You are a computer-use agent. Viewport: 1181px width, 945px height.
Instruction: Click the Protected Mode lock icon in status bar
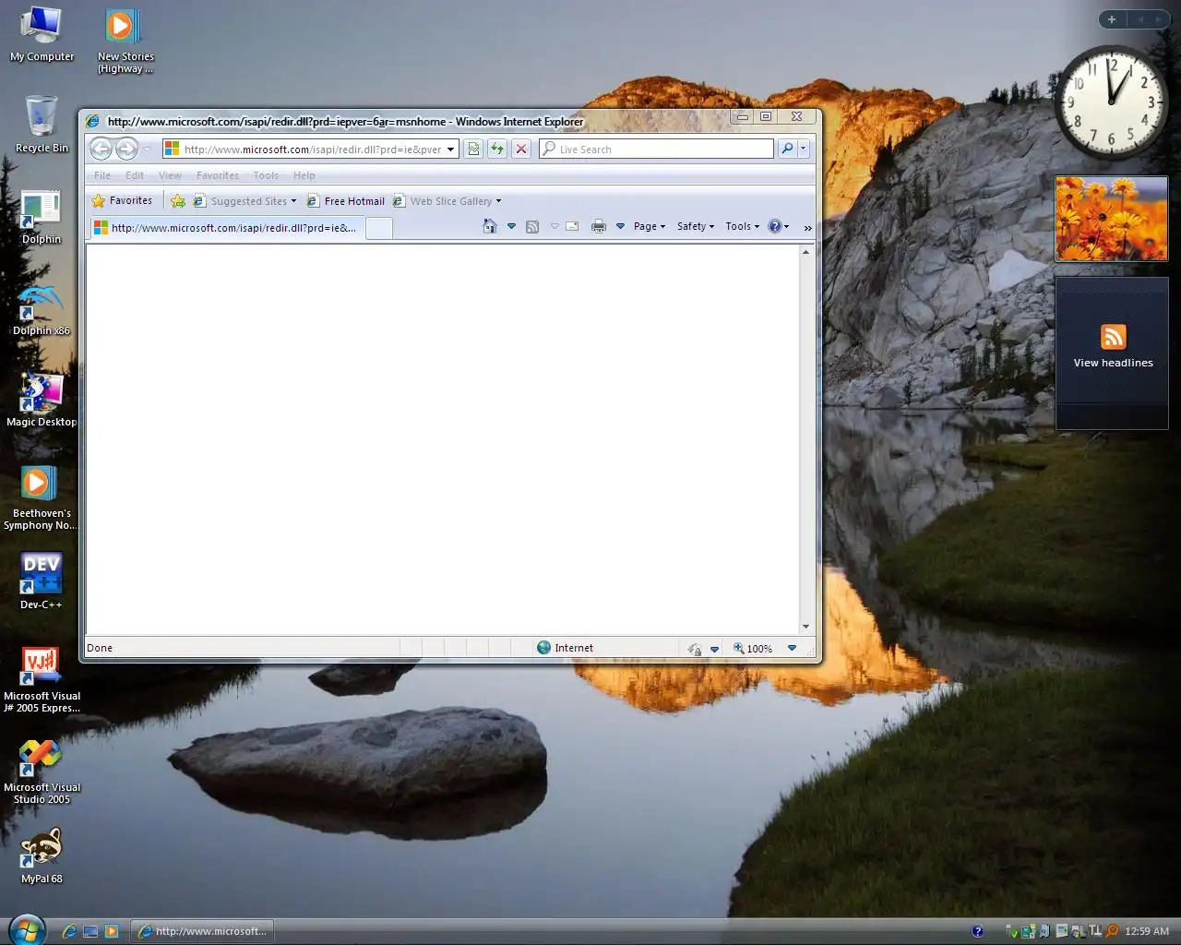(695, 649)
